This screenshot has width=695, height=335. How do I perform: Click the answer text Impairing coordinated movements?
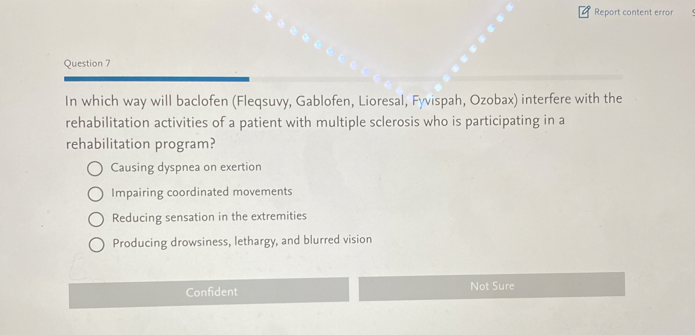202,192
